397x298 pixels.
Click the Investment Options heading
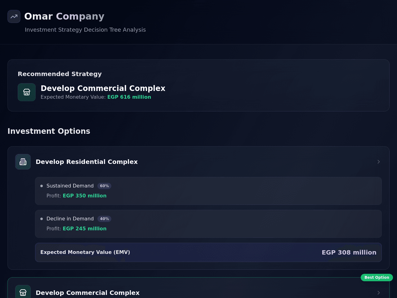pyautogui.click(x=49, y=131)
